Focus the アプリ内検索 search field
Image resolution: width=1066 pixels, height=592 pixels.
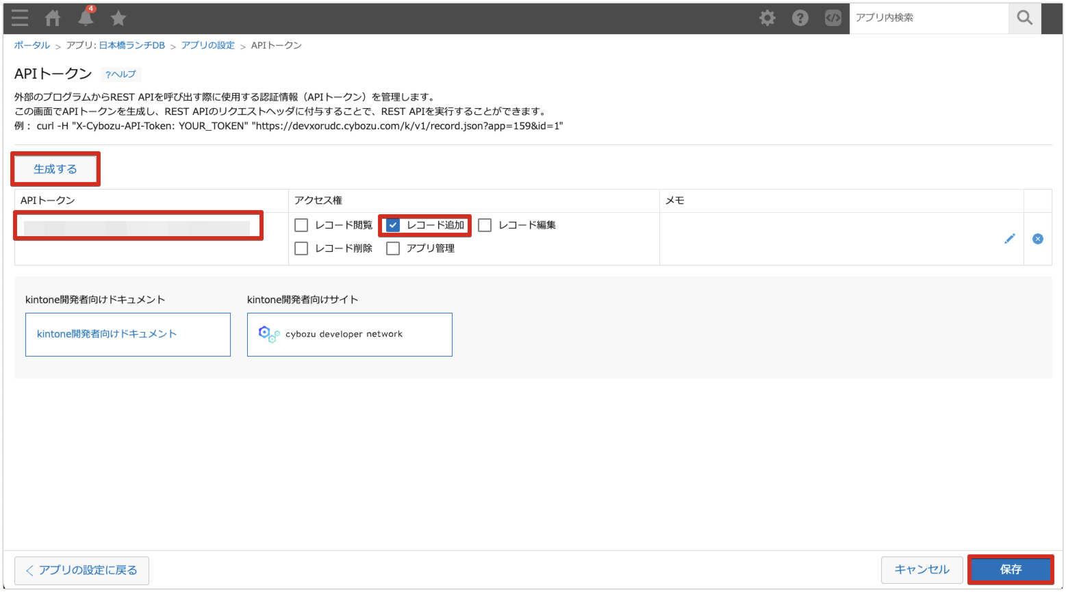[929, 18]
